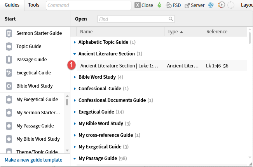Collapse the Ancient Literature Section group

(75, 54)
